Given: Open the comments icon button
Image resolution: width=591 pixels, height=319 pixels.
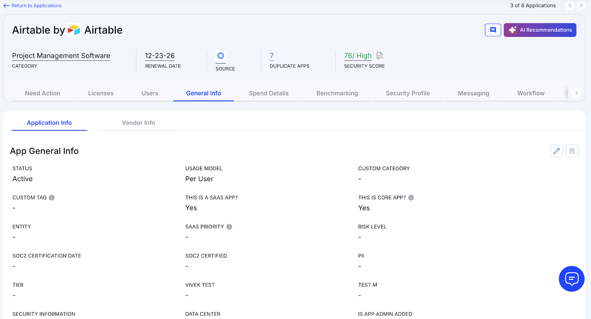Looking at the screenshot, I should tap(493, 30).
